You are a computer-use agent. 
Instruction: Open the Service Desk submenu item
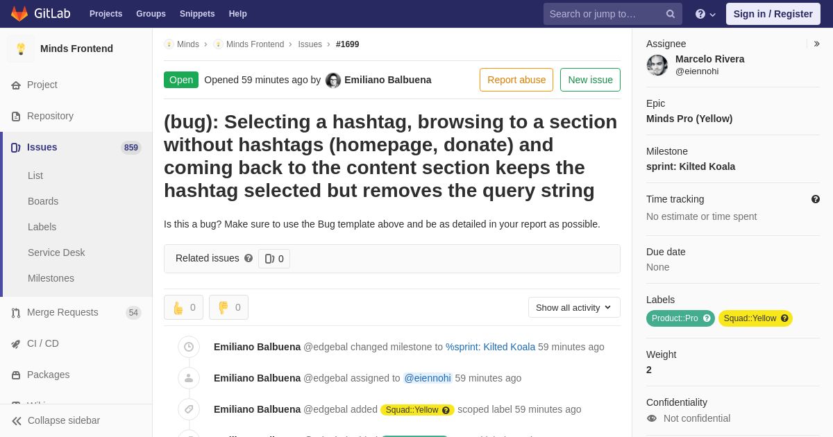click(56, 252)
